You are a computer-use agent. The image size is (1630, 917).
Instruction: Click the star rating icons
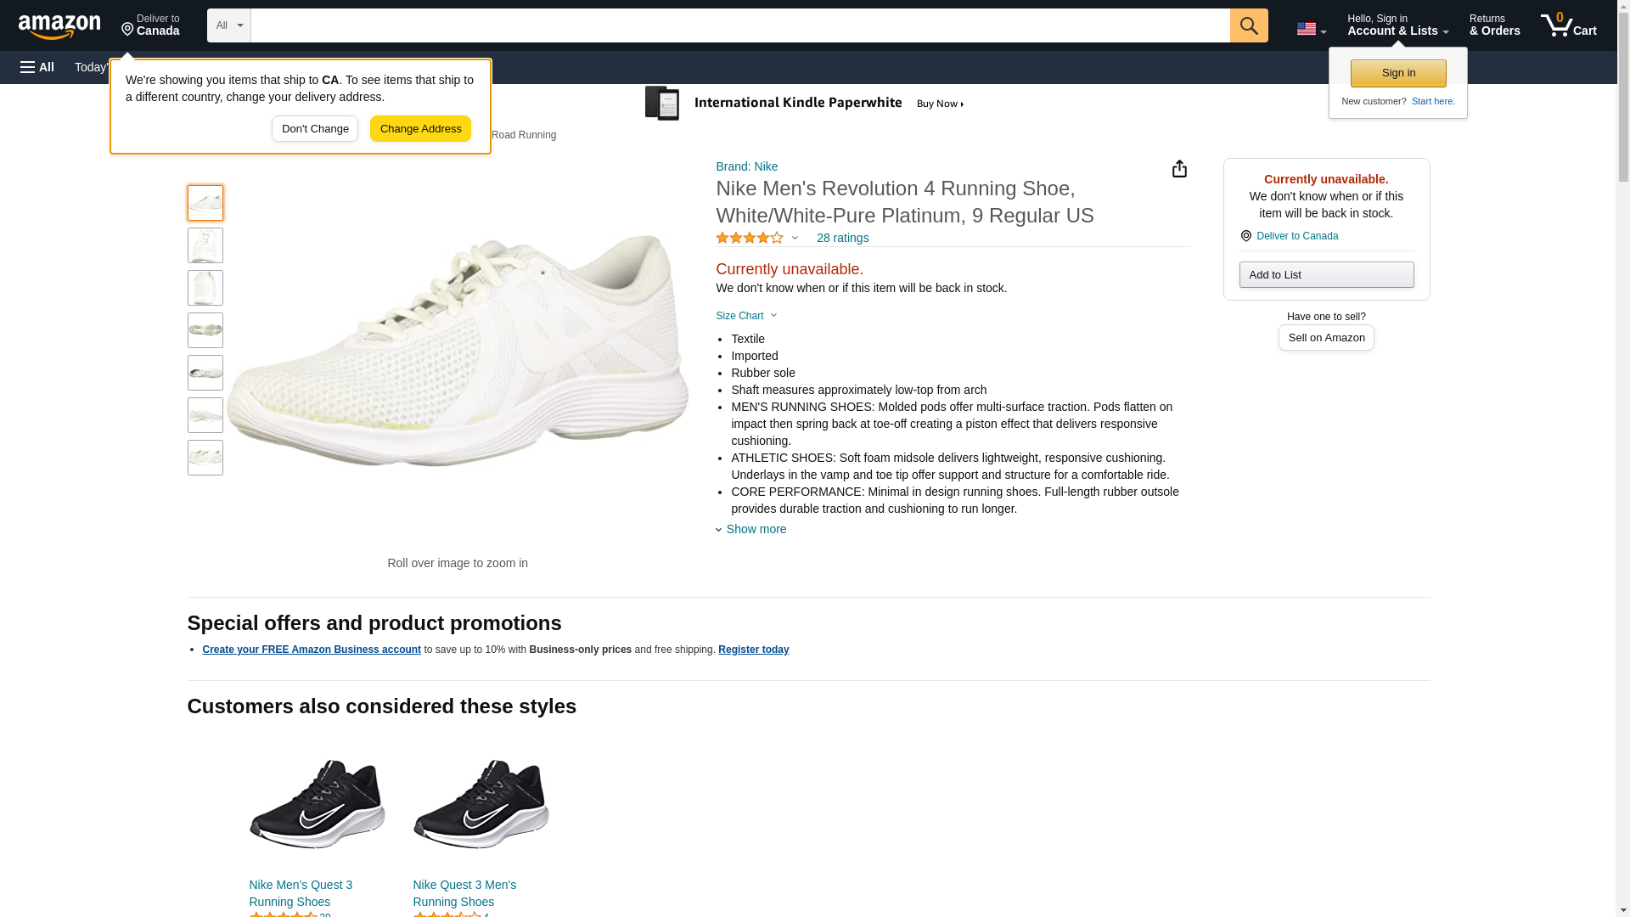tap(750, 239)
